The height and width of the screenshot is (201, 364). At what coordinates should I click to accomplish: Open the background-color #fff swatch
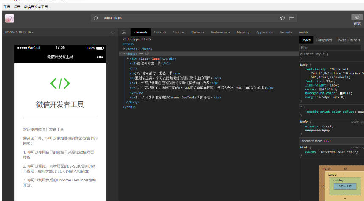tap(341, 93)
